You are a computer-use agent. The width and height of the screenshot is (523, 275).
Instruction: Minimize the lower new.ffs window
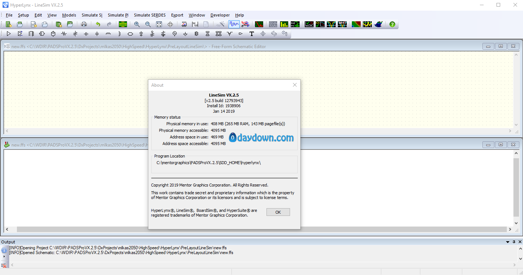pyautogui.click(x=488, y=145)
